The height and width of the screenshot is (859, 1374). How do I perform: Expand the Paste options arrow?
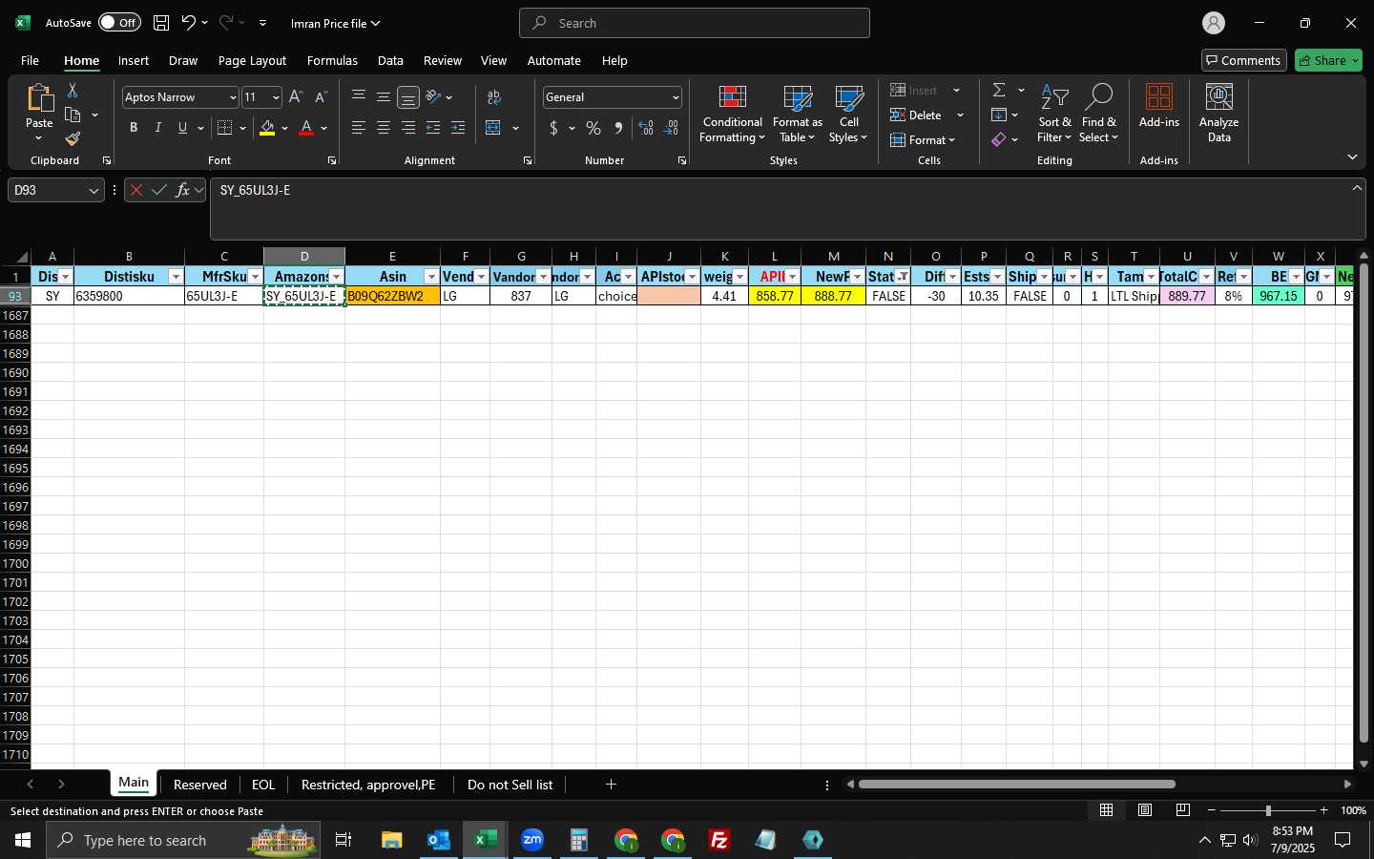(38, 139)
